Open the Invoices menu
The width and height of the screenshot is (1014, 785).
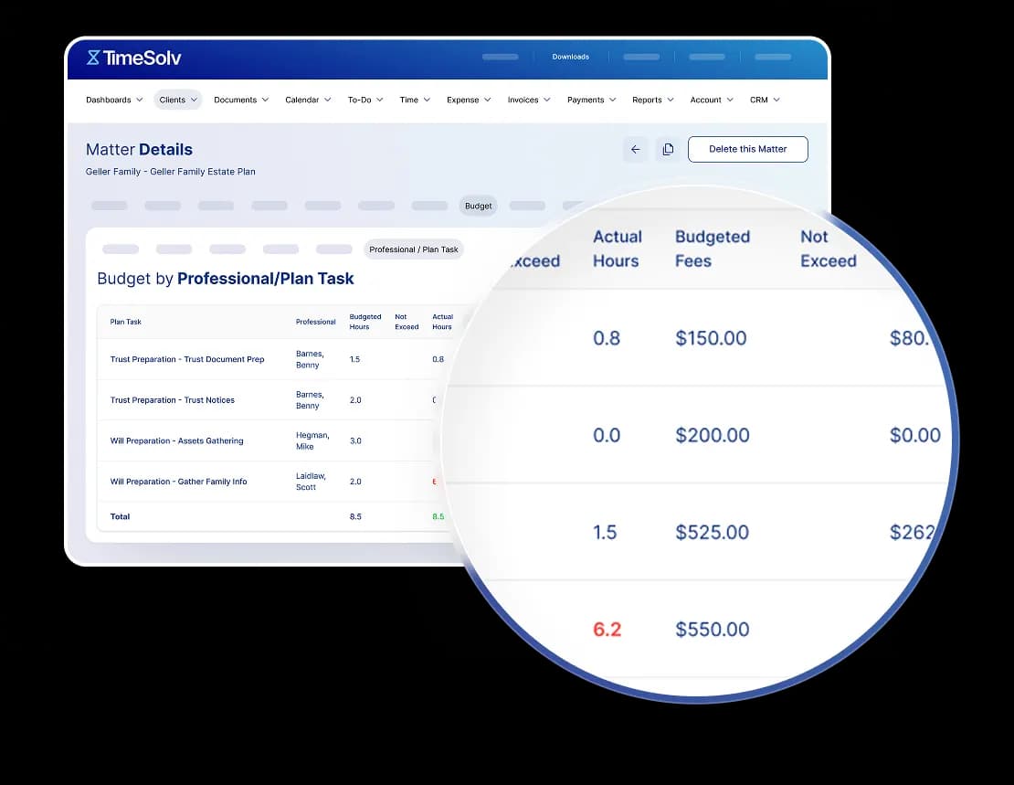[x=529, y=100]
